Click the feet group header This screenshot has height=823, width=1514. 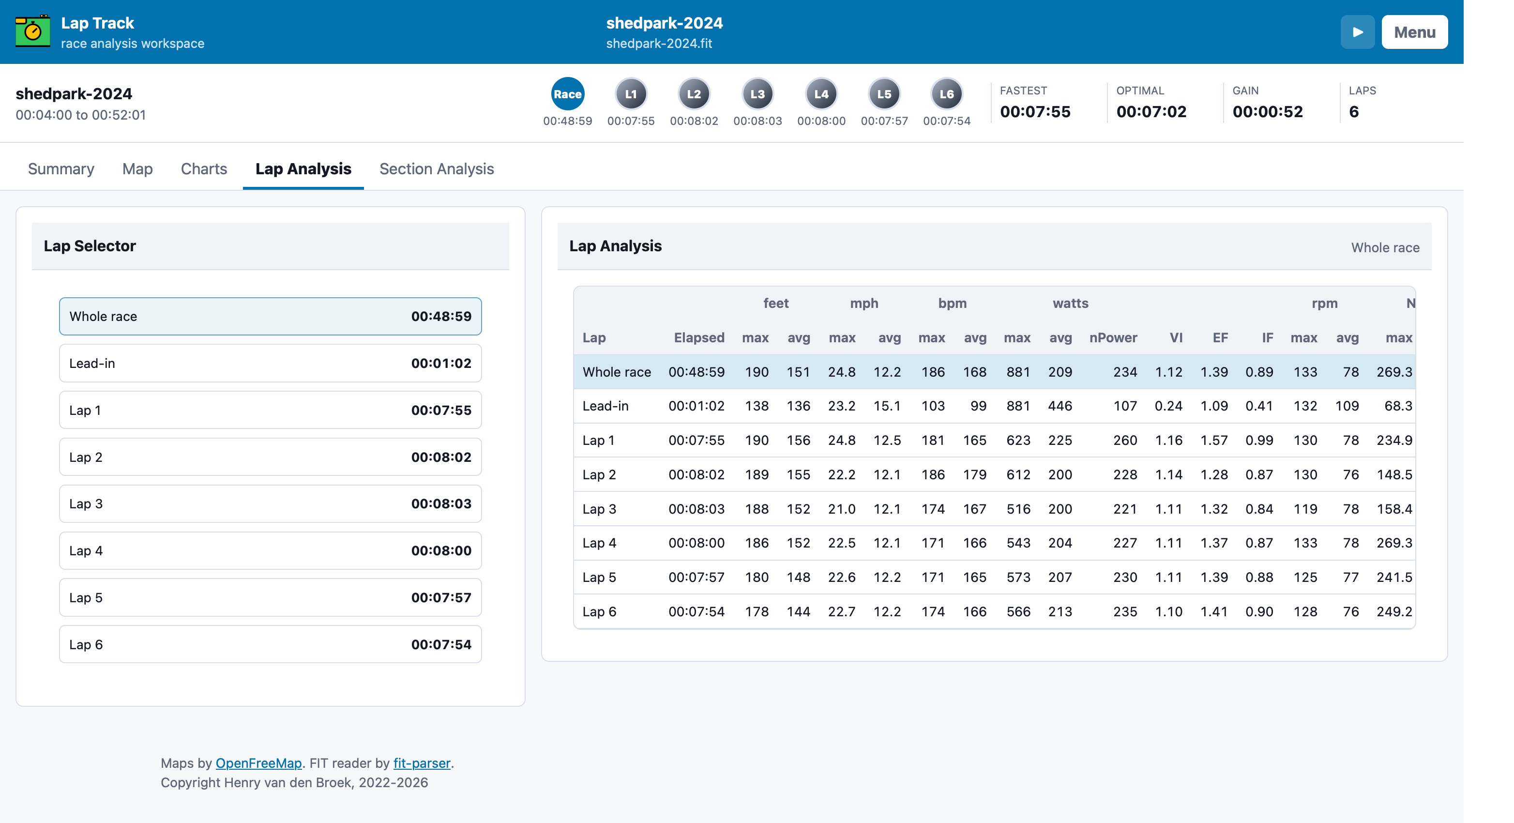(x=776, y=304)
